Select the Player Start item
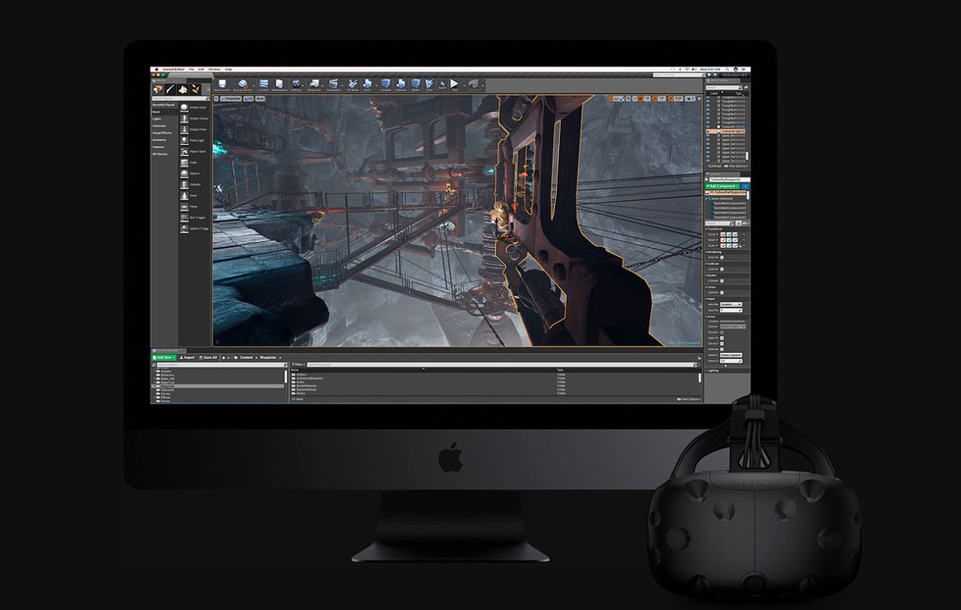Viewport: 961px width, 610px height. [x=193, y=151]
